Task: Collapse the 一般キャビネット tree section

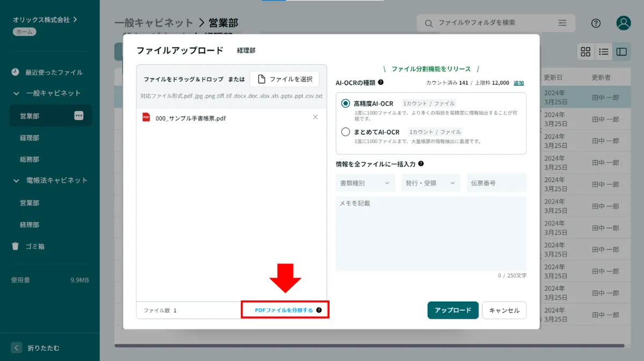Action: click(17, 93)
